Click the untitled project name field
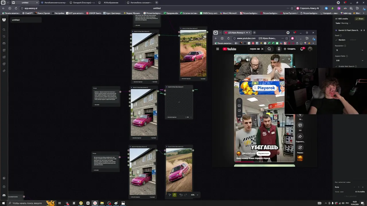 pos(26,20)
